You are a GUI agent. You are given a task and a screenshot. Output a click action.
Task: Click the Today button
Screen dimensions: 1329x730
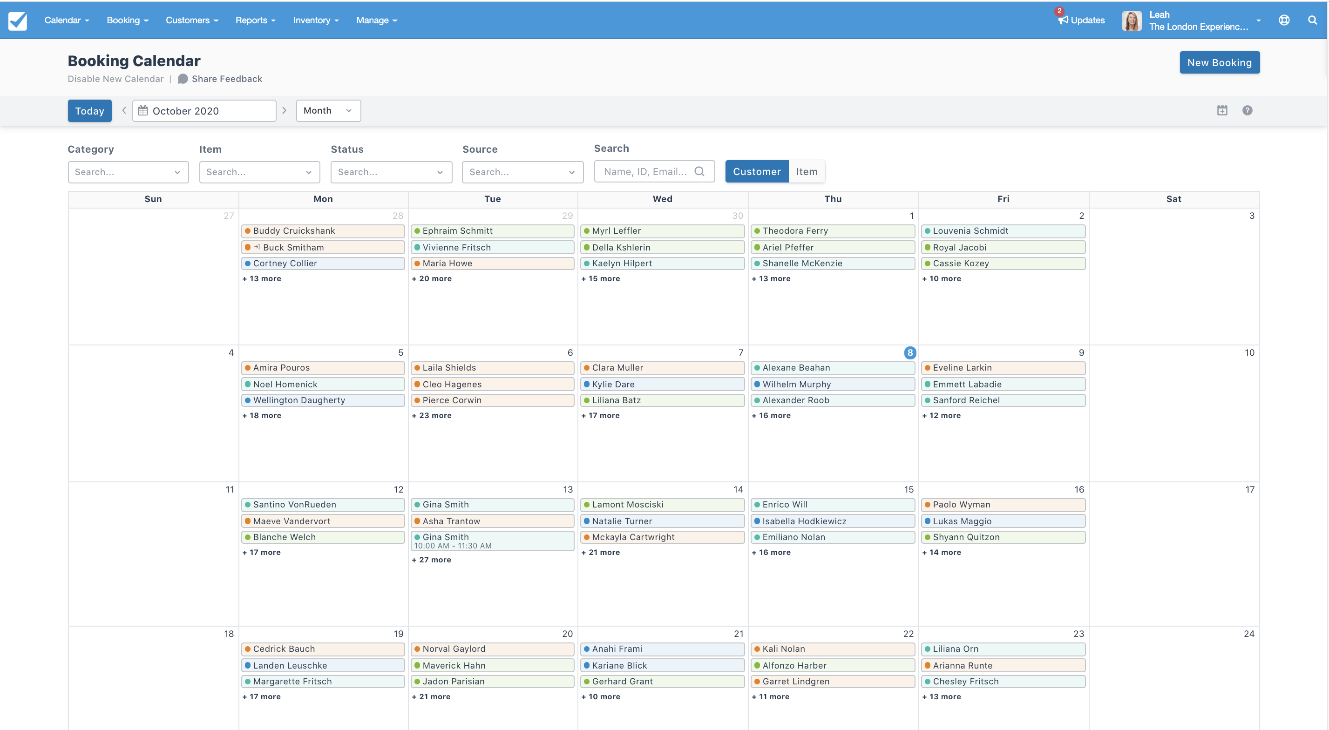pyautogui.click(x=90, y=110)
